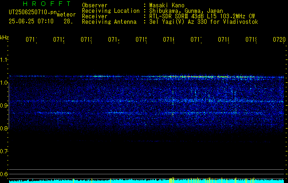The width and height of the screenshot is (288, 183).
Task: Click the green HROFFT title text
Action: 47,4
